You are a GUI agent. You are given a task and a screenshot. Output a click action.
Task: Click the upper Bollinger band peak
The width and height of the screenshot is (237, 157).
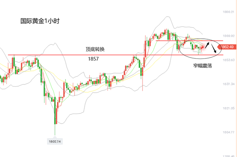pos(167,17)
